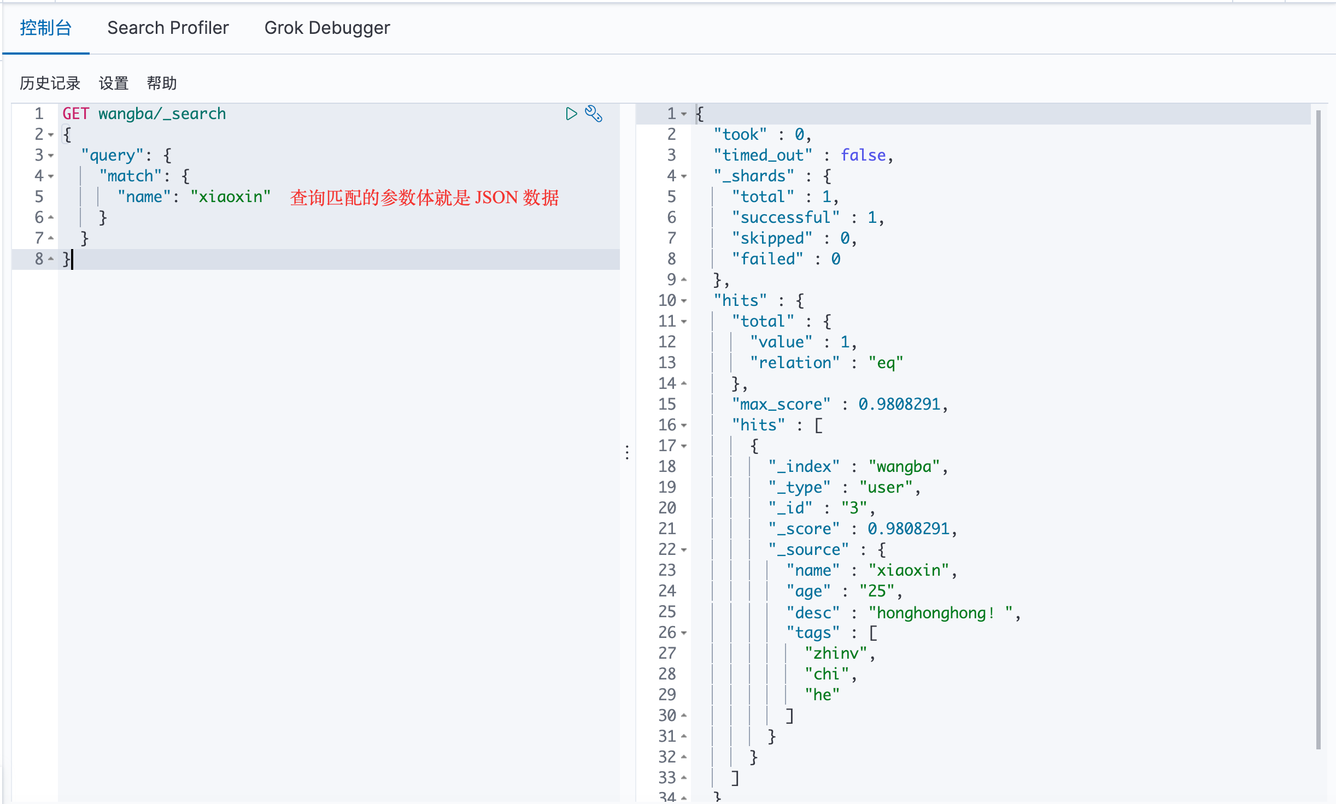Collapse the "match" block fold arrow

(51, 176)
